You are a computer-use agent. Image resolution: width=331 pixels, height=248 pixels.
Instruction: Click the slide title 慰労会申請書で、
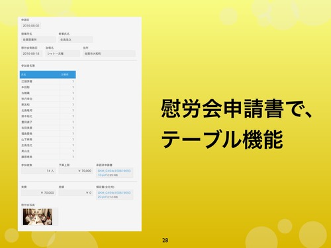click(x=236, y=108)
